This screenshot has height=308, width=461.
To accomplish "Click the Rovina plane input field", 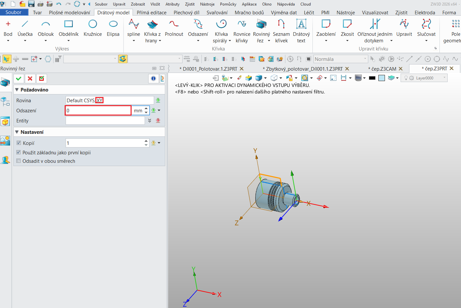I will pos(110,100).
